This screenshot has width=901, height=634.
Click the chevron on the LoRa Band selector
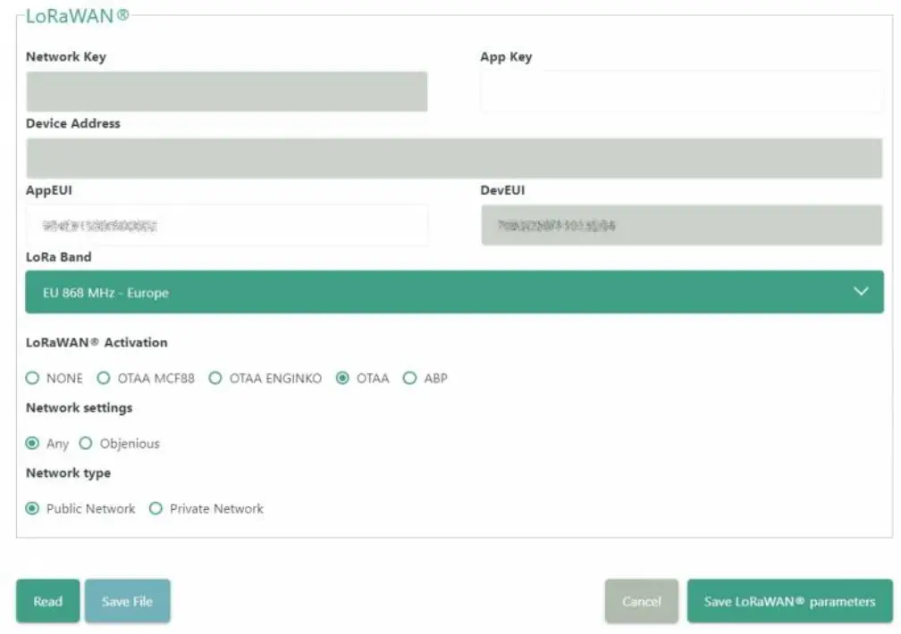[861, 291]
